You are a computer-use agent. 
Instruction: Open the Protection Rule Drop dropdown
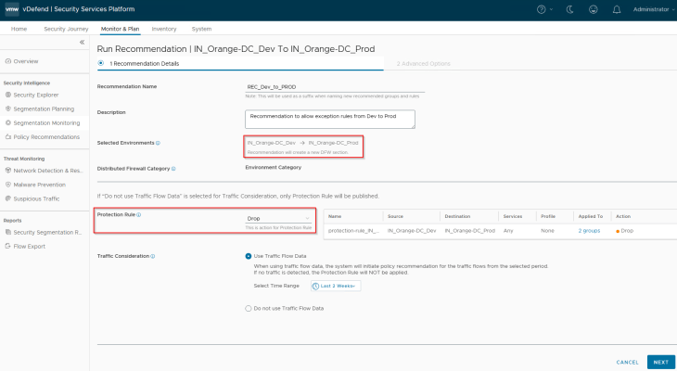click(x=279, y=219)
